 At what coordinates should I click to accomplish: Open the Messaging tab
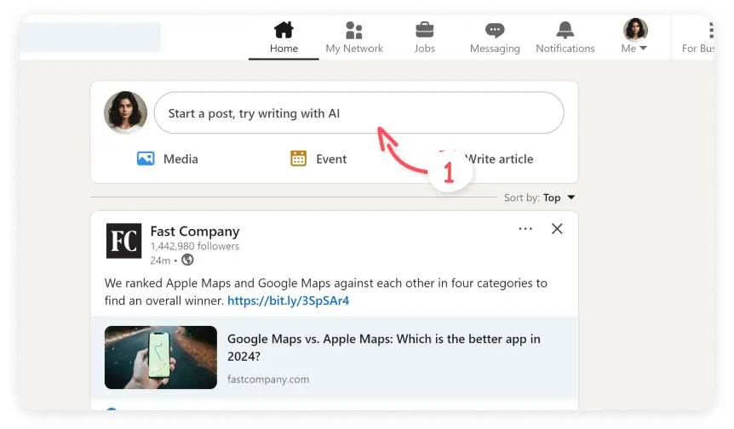tap(495, 37)
